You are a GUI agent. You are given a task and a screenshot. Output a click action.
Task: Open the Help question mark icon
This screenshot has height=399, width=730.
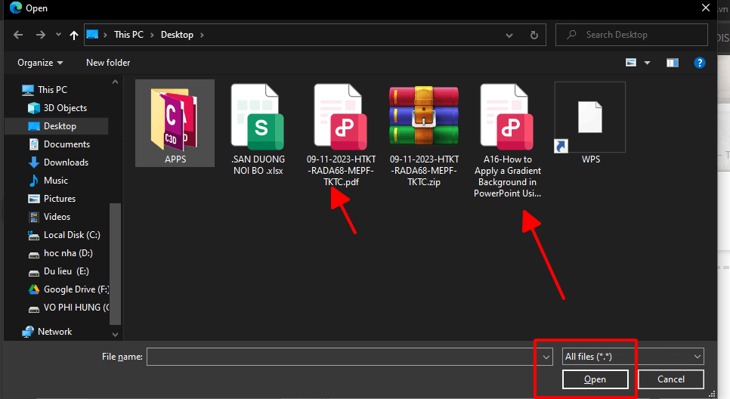[700, 63]
